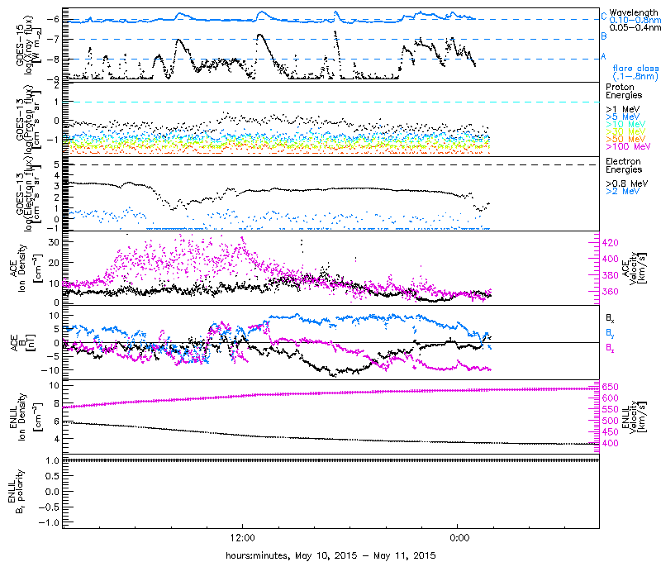Click the ENLIL Velocity '600' tick label

coord(611,398)
